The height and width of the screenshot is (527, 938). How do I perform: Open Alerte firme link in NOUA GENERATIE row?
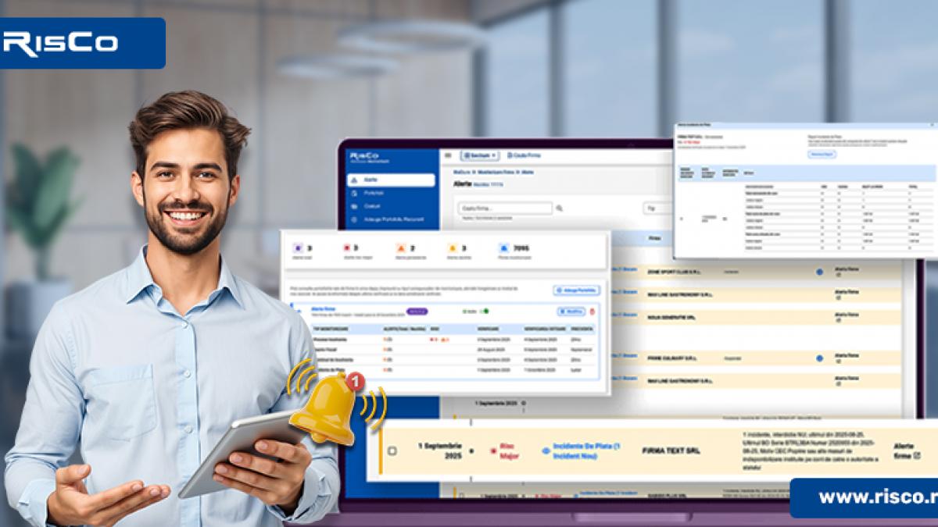tap(847, 317)
